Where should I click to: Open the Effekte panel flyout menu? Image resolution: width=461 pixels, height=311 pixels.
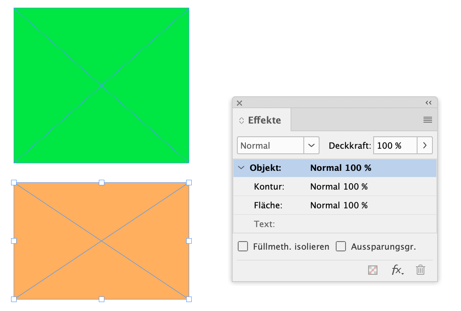click(x=428, y=120)
